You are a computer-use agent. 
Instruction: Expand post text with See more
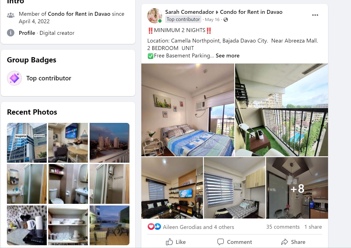(228, 56)
